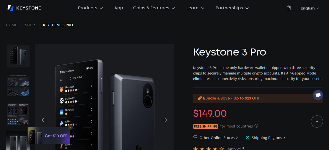Open the Partnerships menu
The width and height of the screenshot is (329, 150).
click(232, 8)
